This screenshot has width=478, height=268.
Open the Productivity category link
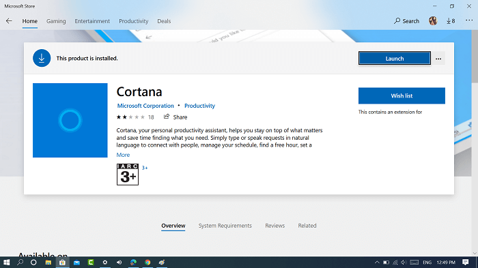(199, 106)
